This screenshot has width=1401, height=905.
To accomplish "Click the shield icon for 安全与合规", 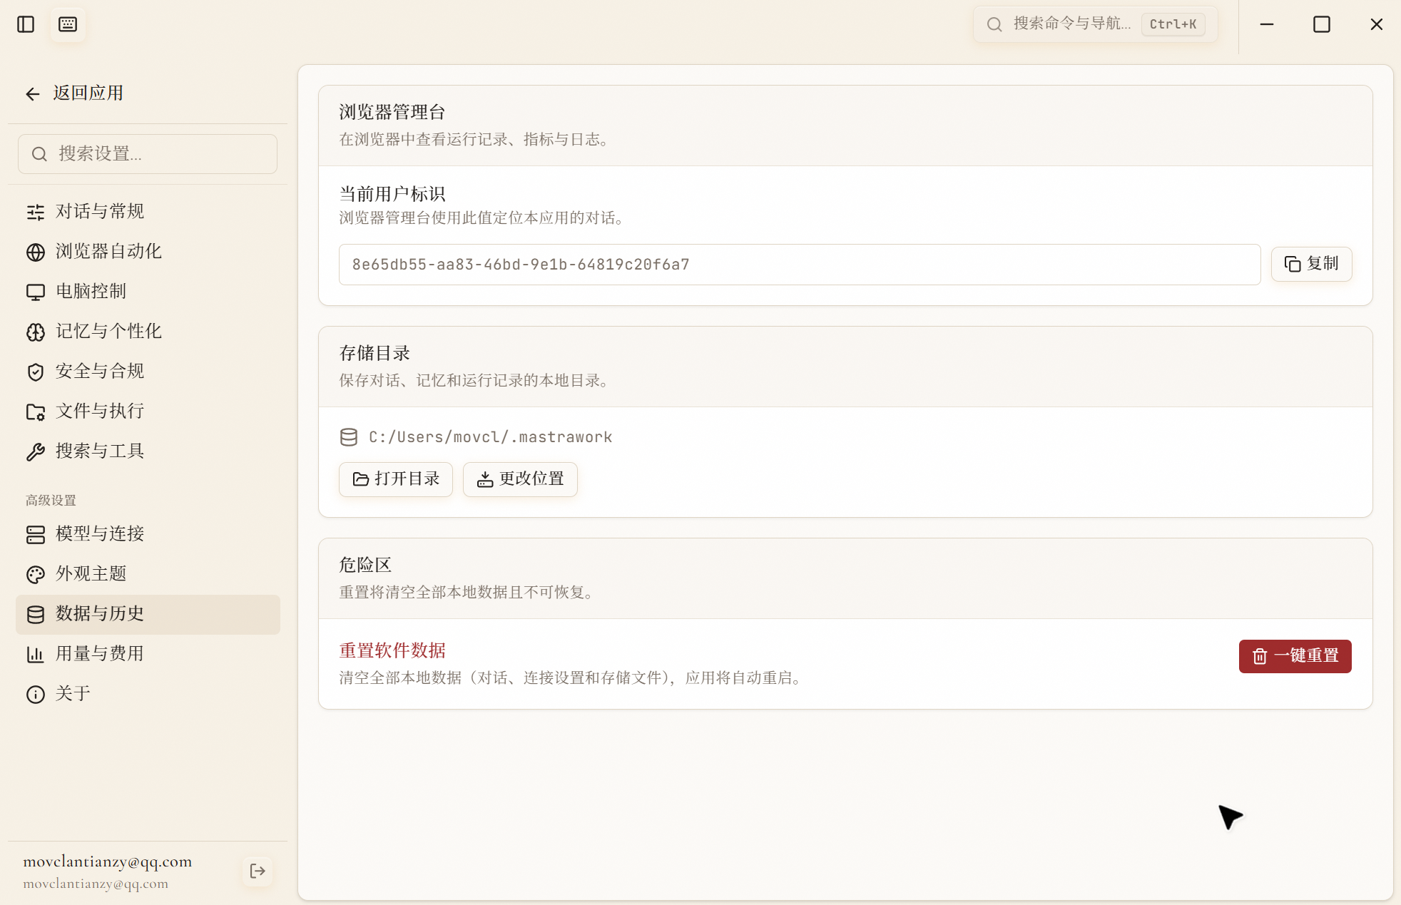I will coord(36,372).
